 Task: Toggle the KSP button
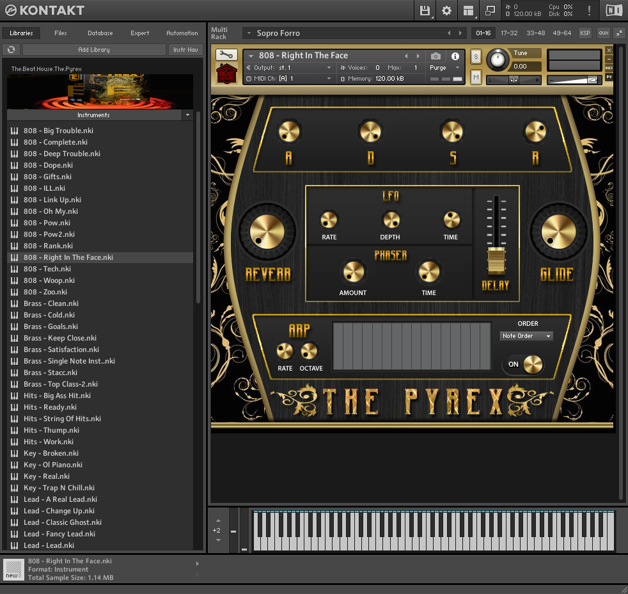(585, 33)
